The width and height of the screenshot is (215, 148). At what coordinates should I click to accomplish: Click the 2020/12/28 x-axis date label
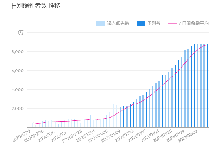72,136
